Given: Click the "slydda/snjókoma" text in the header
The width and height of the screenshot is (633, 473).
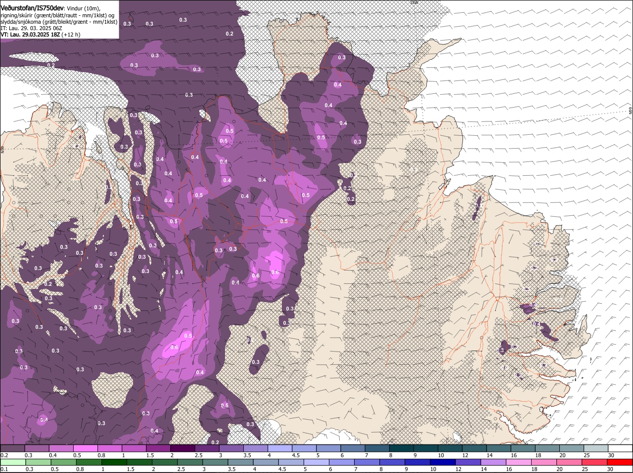Looking at the screenshot, I should [22, 22].
